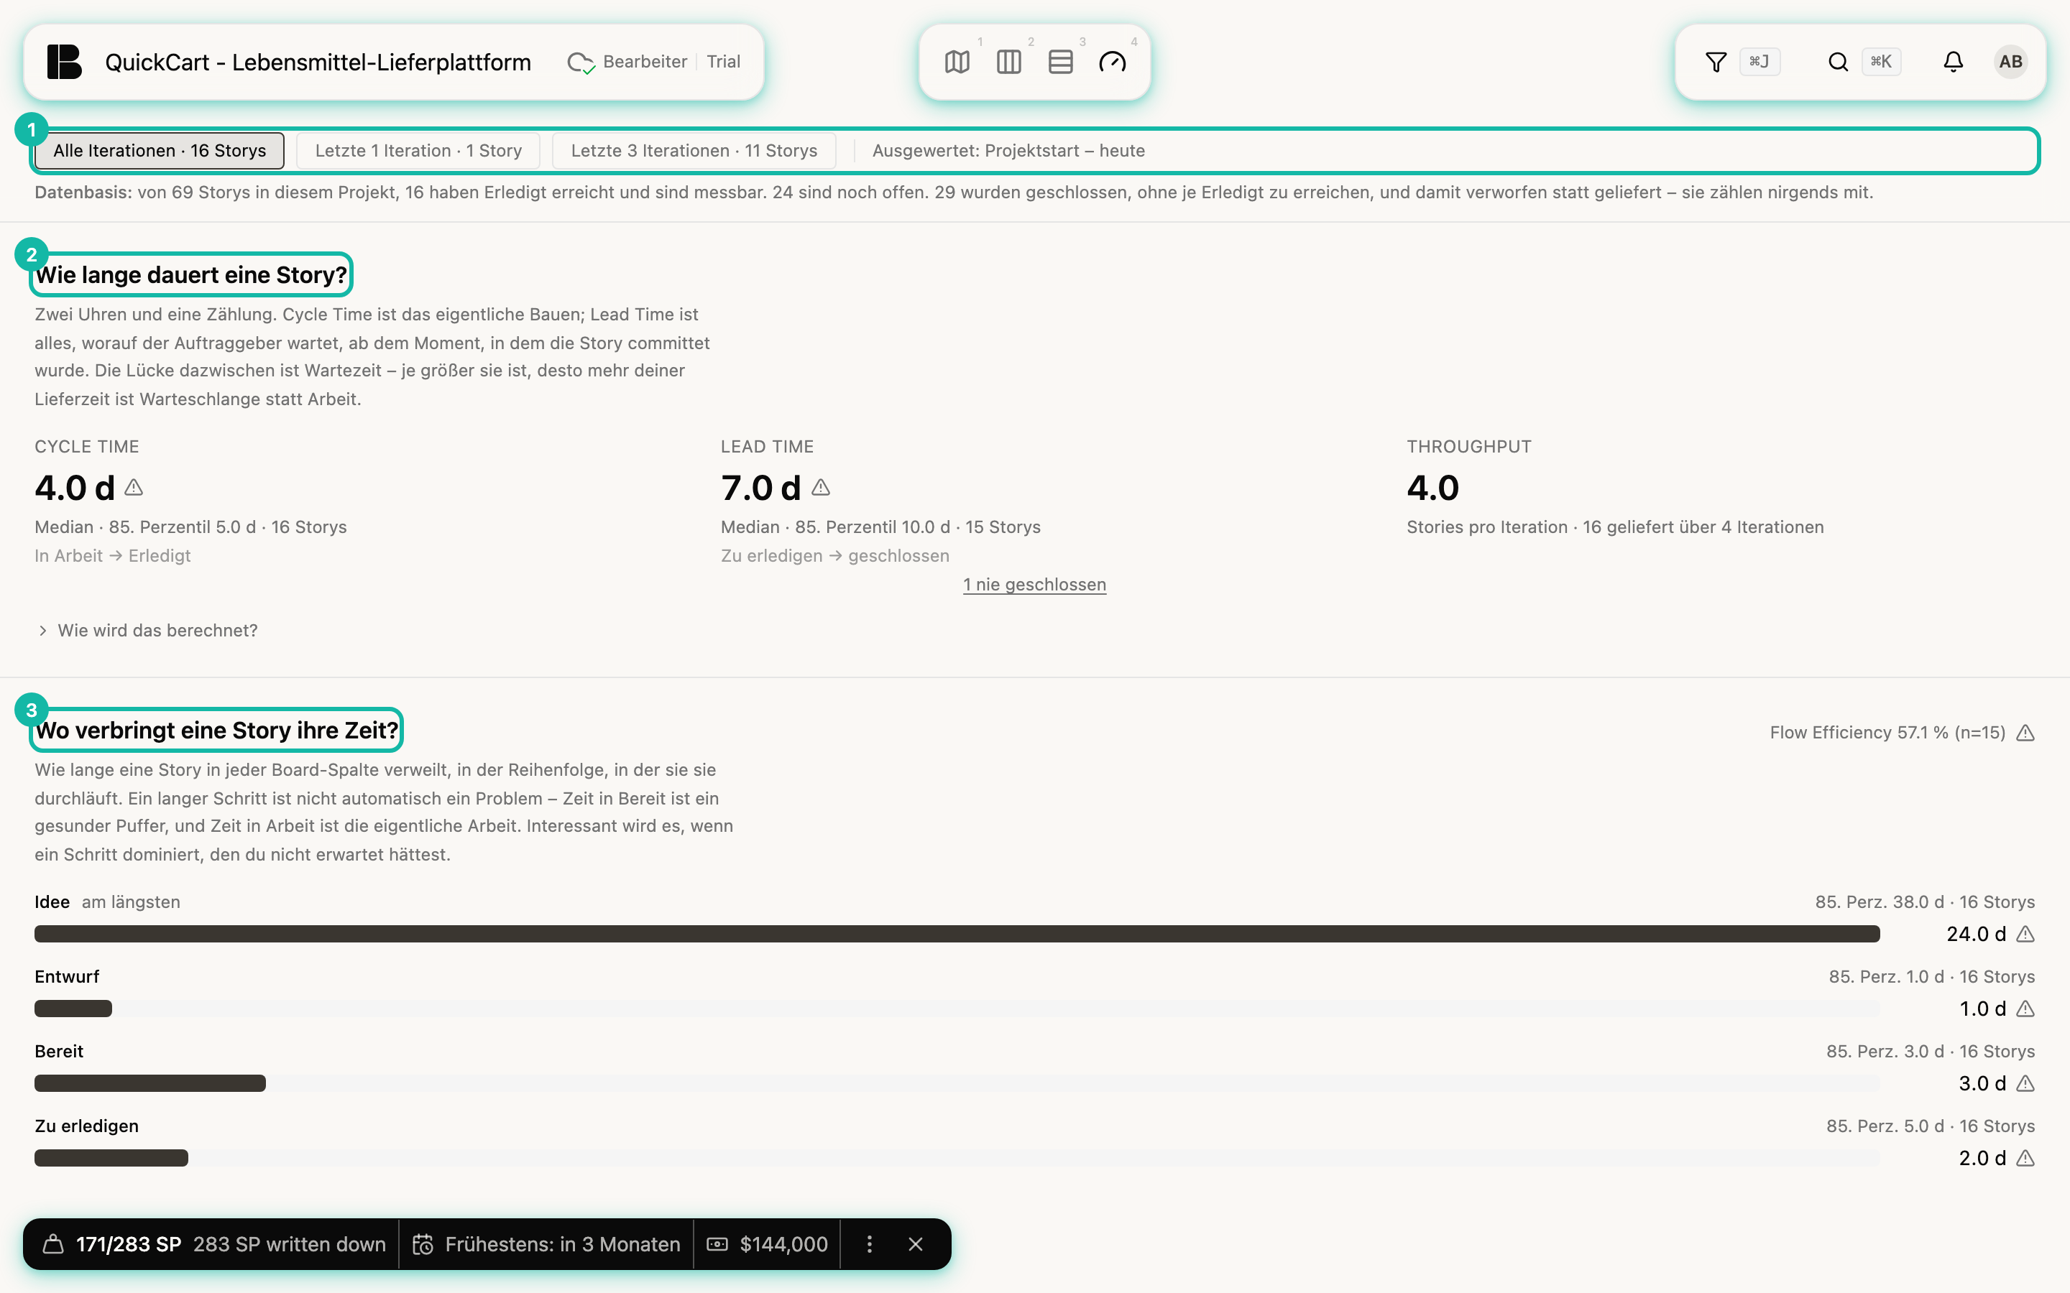Viewport: 2070px width, 1293px height.
Task: Click 'Ausgewertet: Projektstart – heute' text
Action: point(1008,151)
